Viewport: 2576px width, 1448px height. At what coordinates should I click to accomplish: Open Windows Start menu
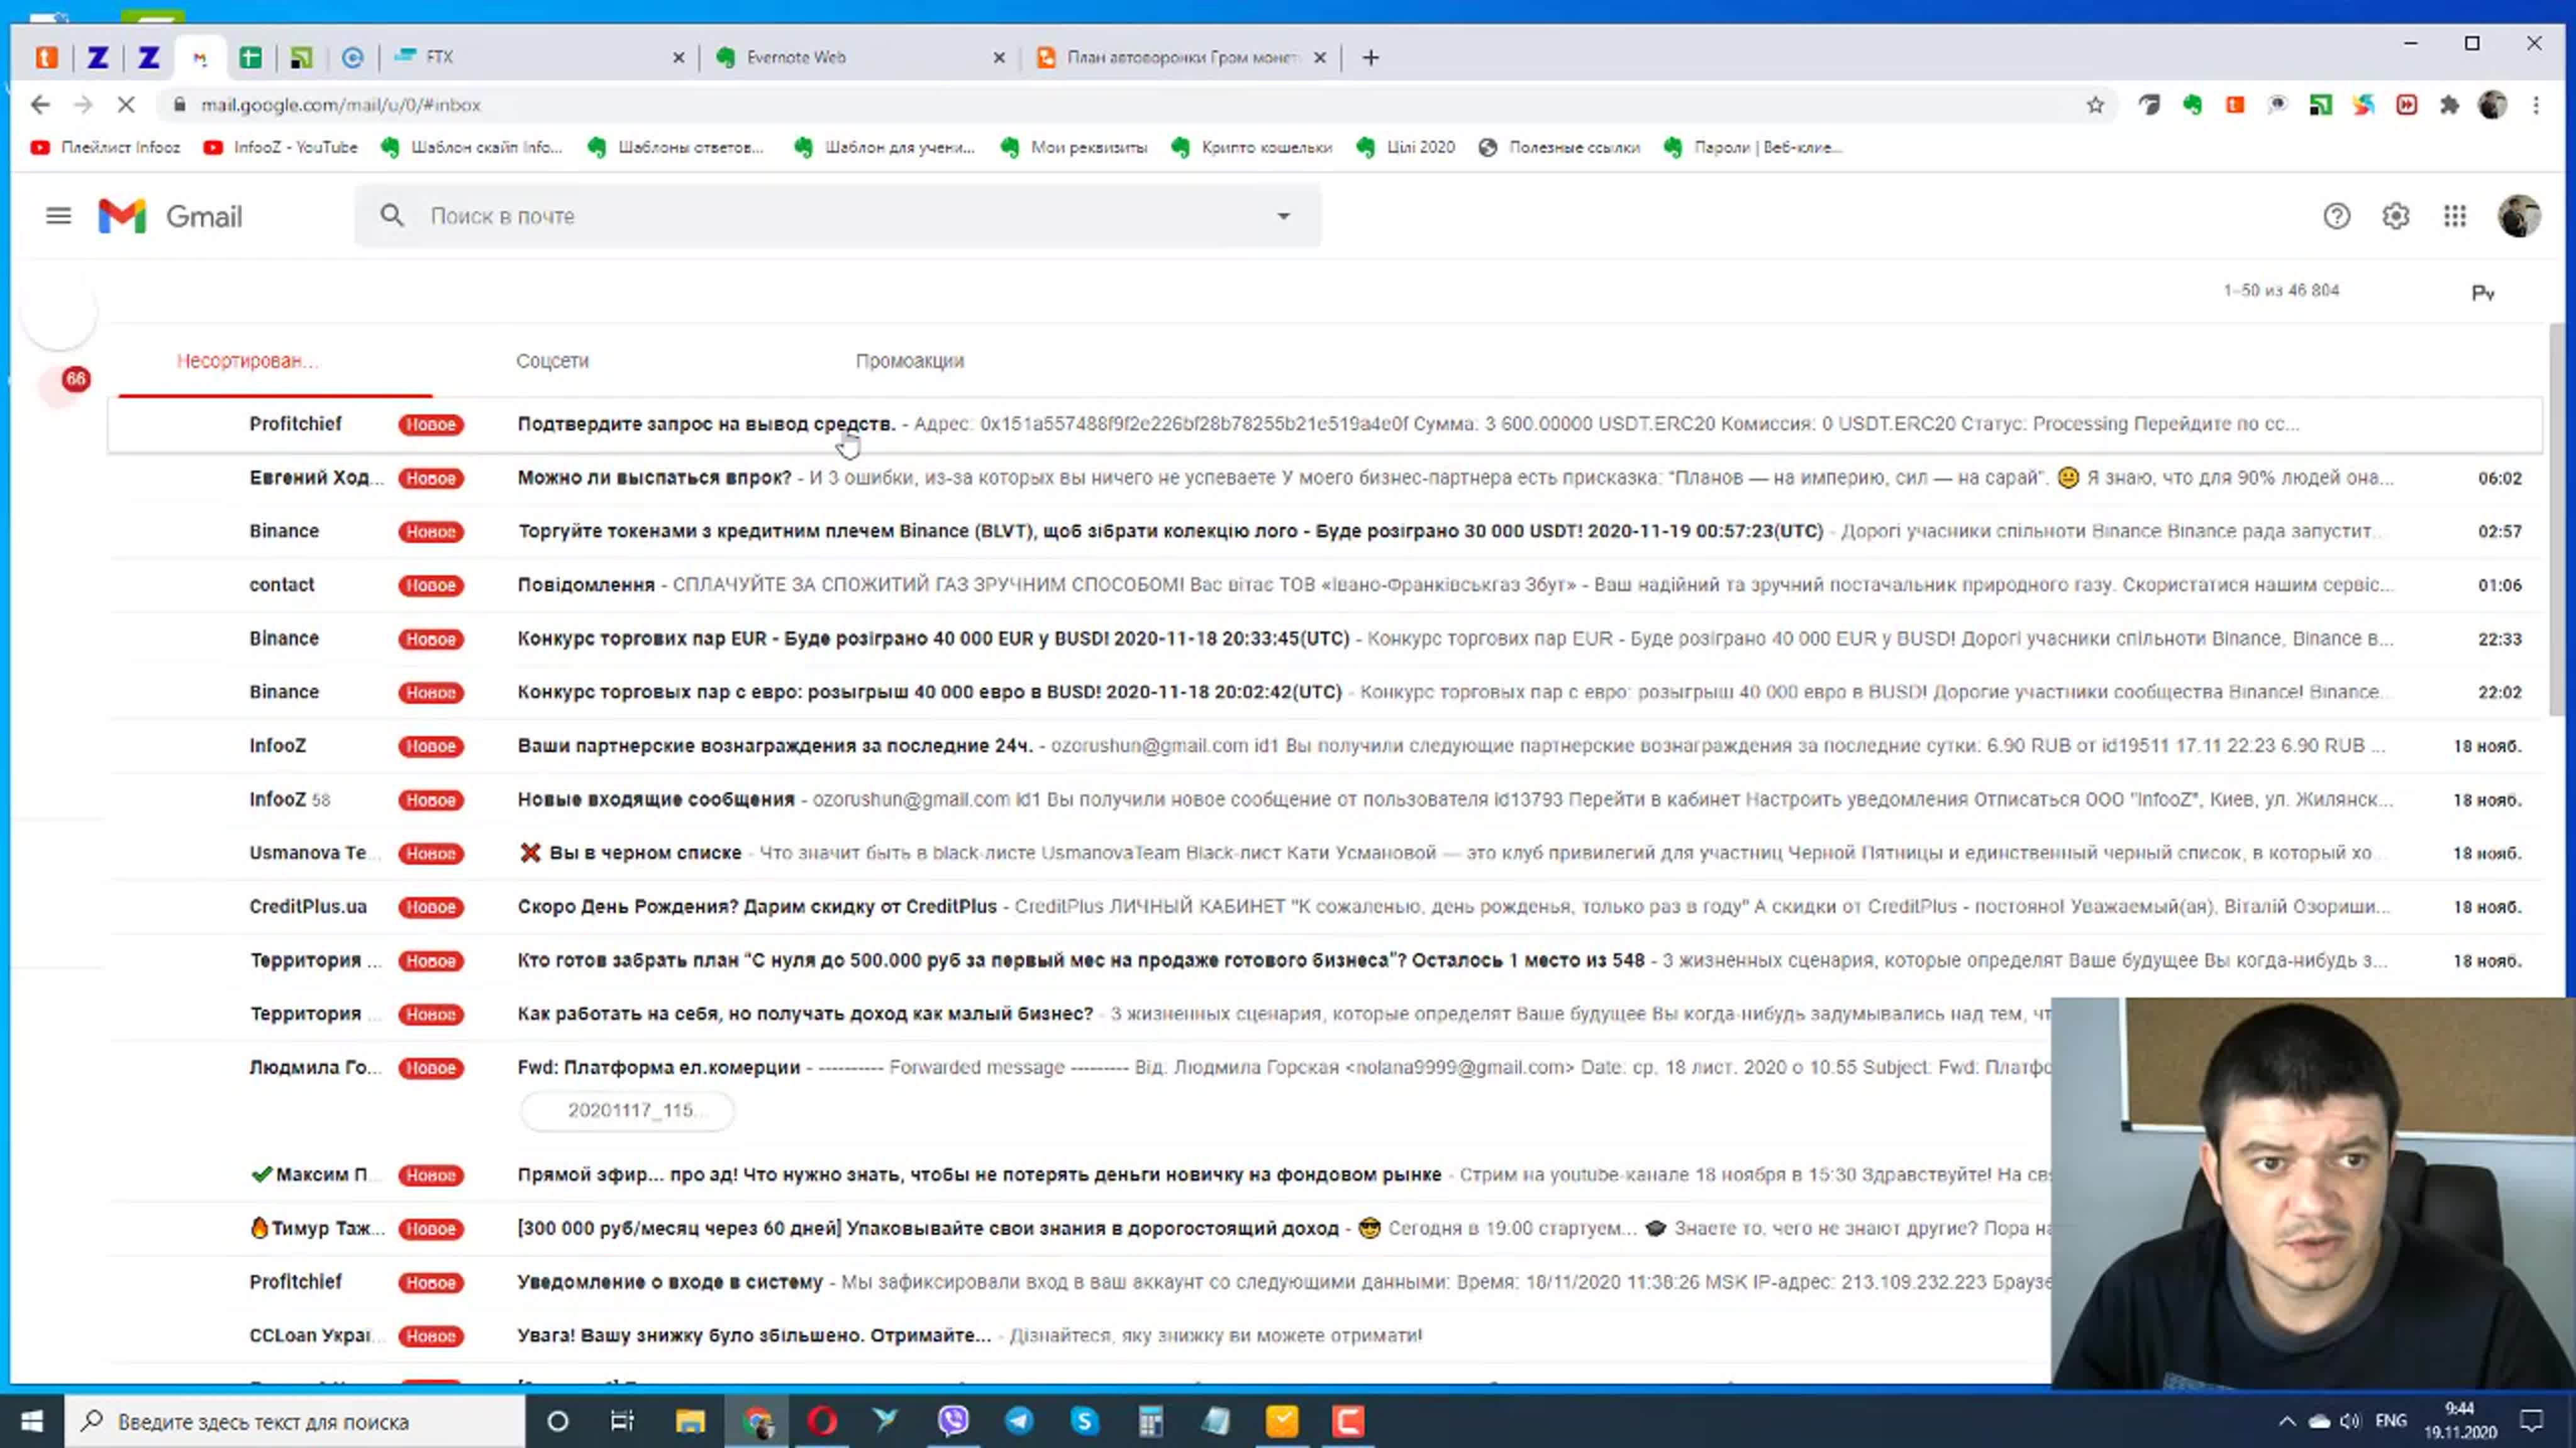click(32, 1420)
